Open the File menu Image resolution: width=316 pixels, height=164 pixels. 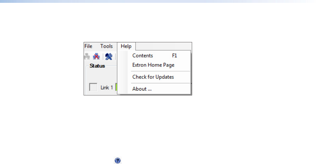[x=88, y=46]
